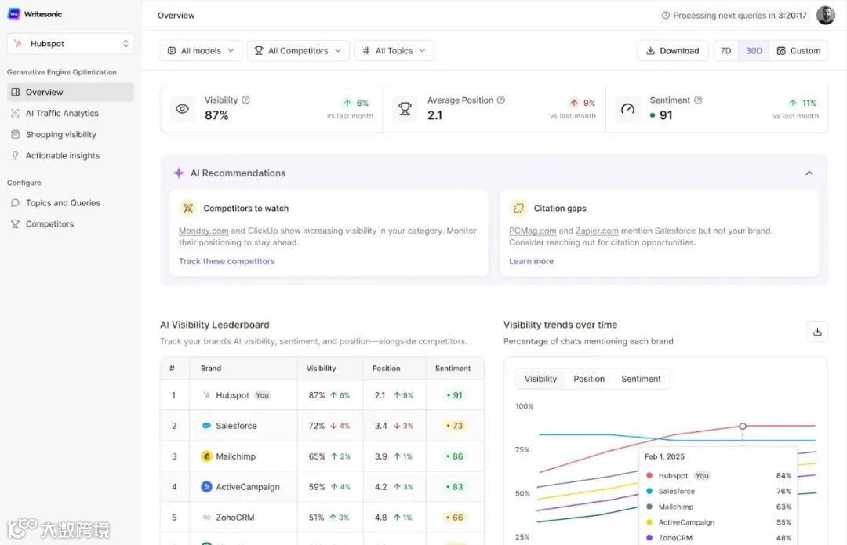Viewport: 847px width, 545px height.
Task: Open the Hubspot brand selector dropdown
Action: [x=71, y=44]
